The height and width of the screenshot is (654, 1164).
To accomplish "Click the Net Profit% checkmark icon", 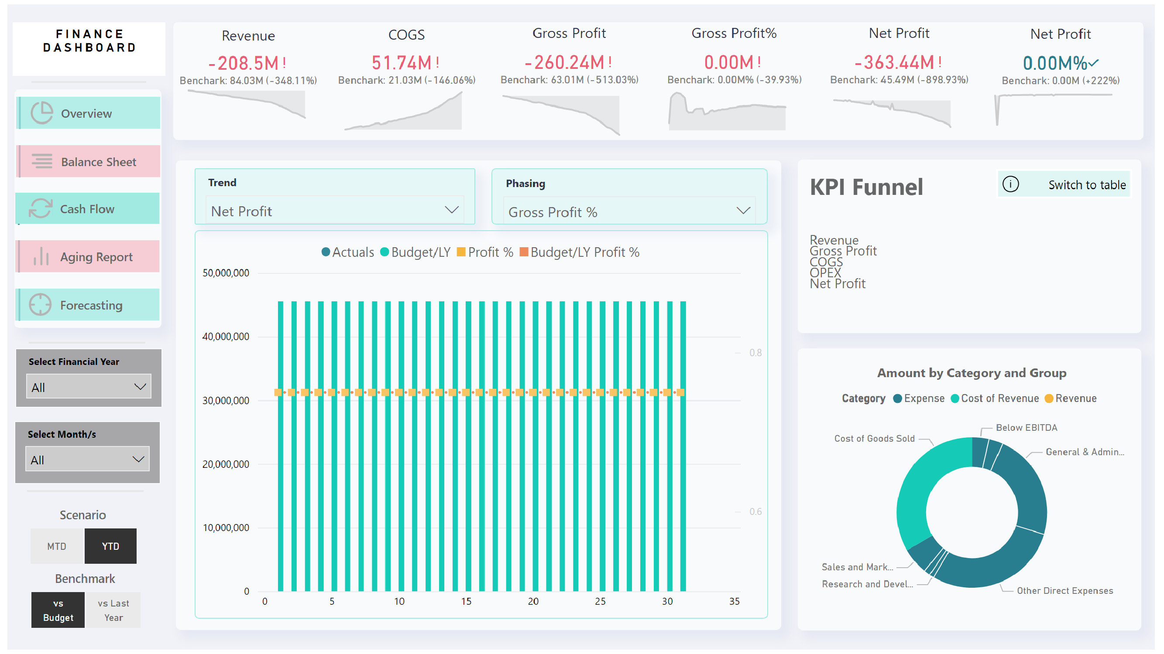I will 1095,64.
